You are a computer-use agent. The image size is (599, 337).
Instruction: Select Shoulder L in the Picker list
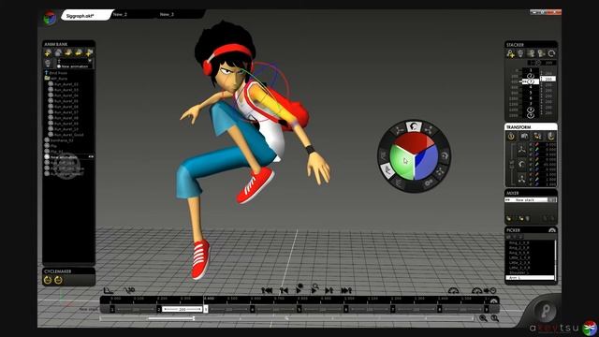[519, 272]
